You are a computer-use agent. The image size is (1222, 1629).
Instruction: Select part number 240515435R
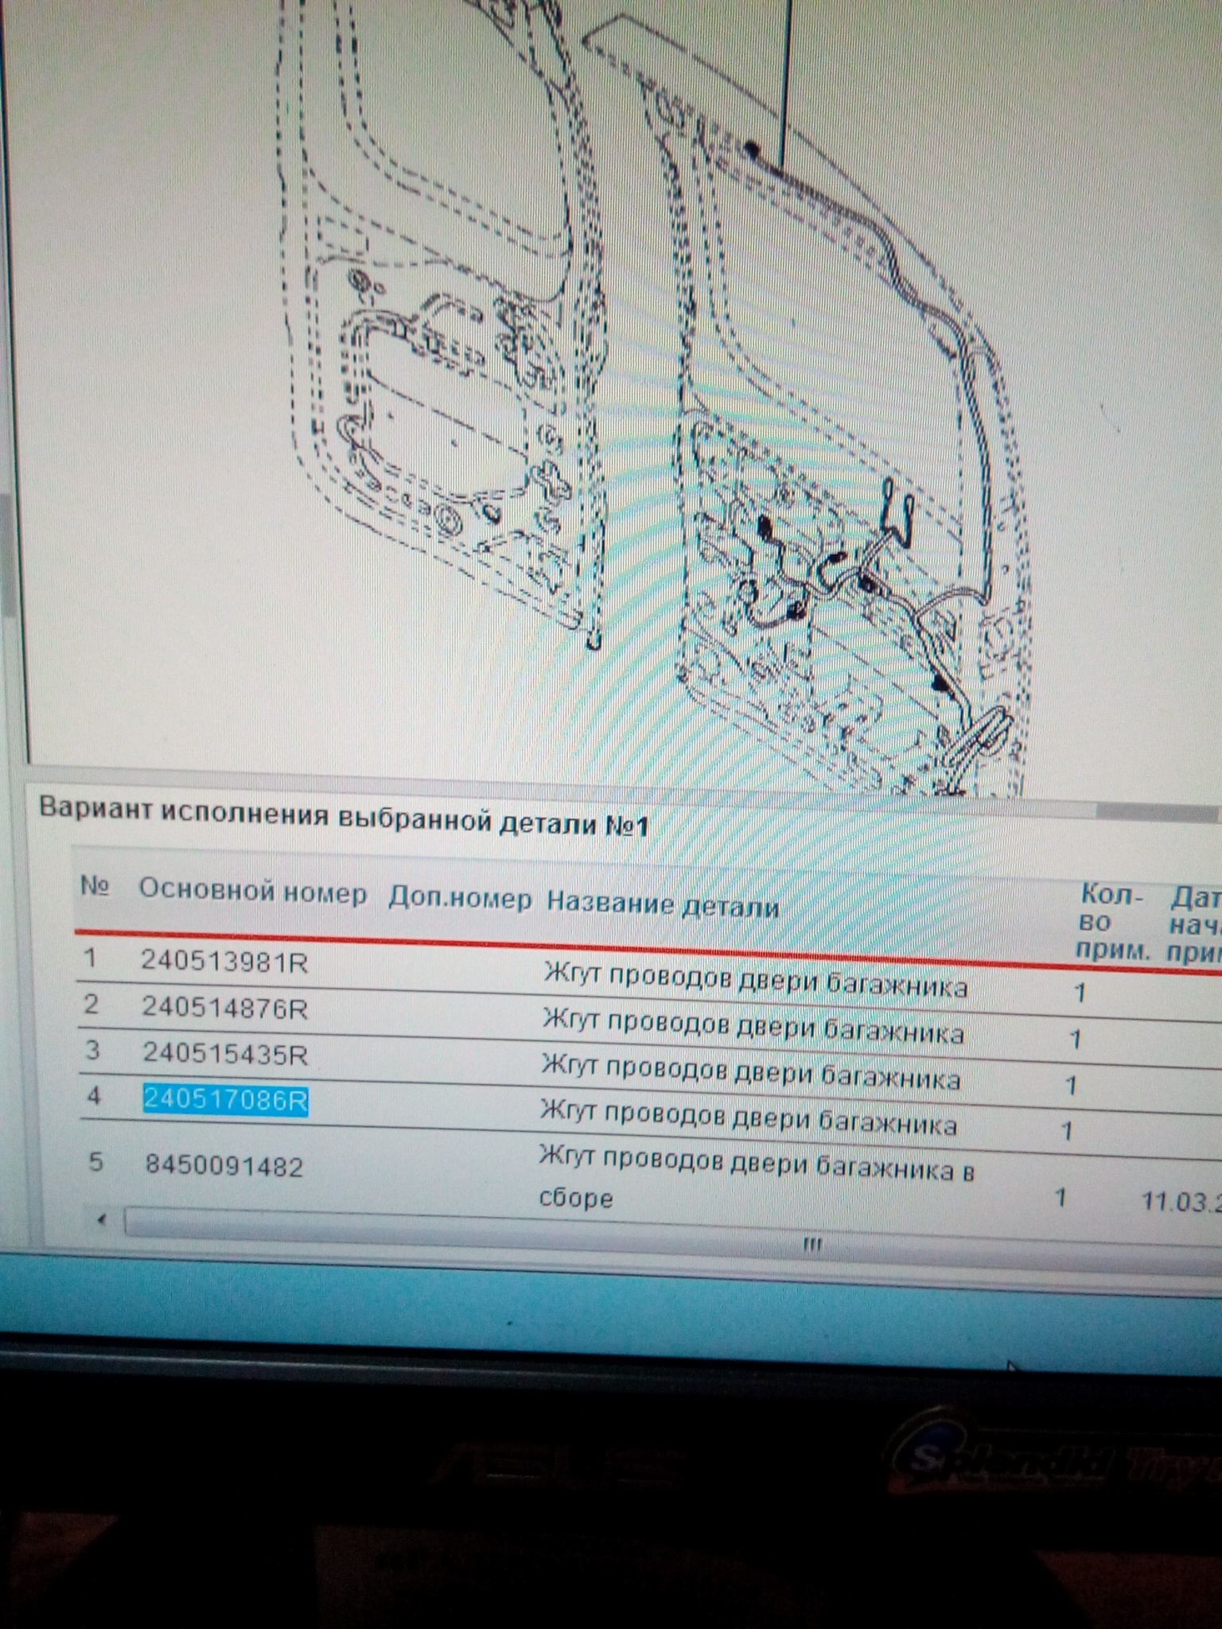pos(224,1053)
